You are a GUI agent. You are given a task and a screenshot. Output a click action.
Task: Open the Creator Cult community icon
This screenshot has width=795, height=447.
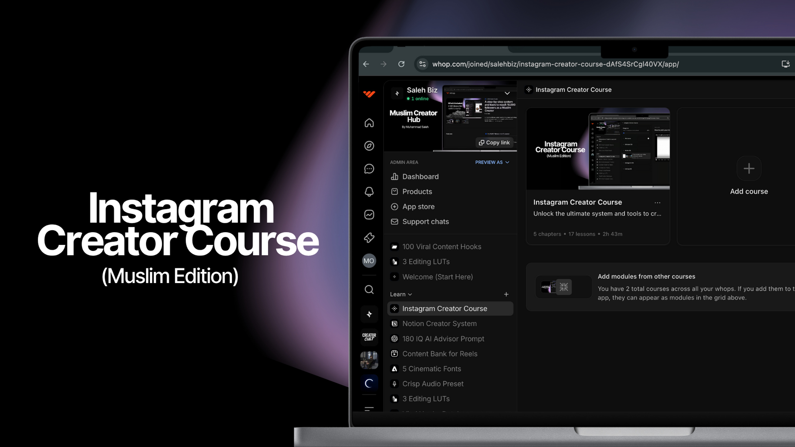[369, 337]
